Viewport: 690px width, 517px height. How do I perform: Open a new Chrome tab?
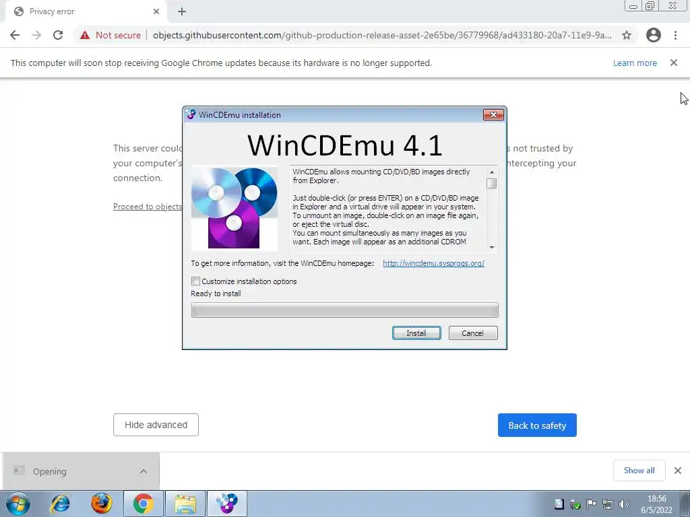[182, 12]
